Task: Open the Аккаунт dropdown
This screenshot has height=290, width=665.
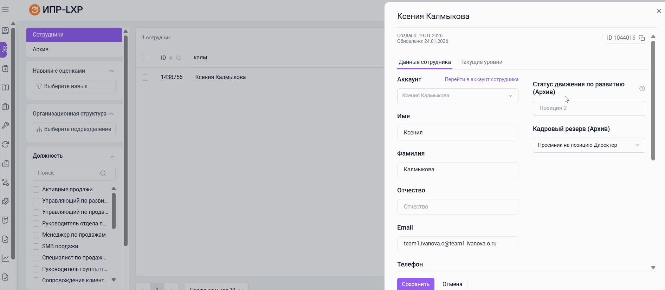Action: click(x=457, y=96)
